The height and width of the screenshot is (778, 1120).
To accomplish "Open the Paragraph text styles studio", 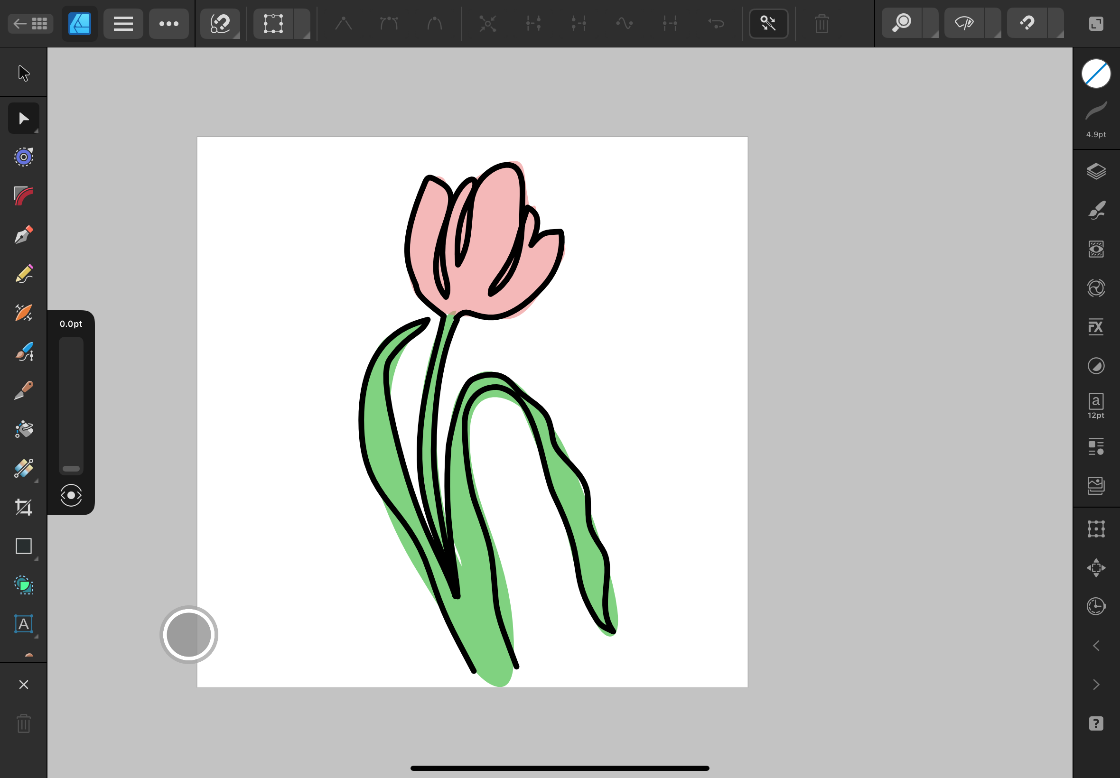I will point(1096,447).
